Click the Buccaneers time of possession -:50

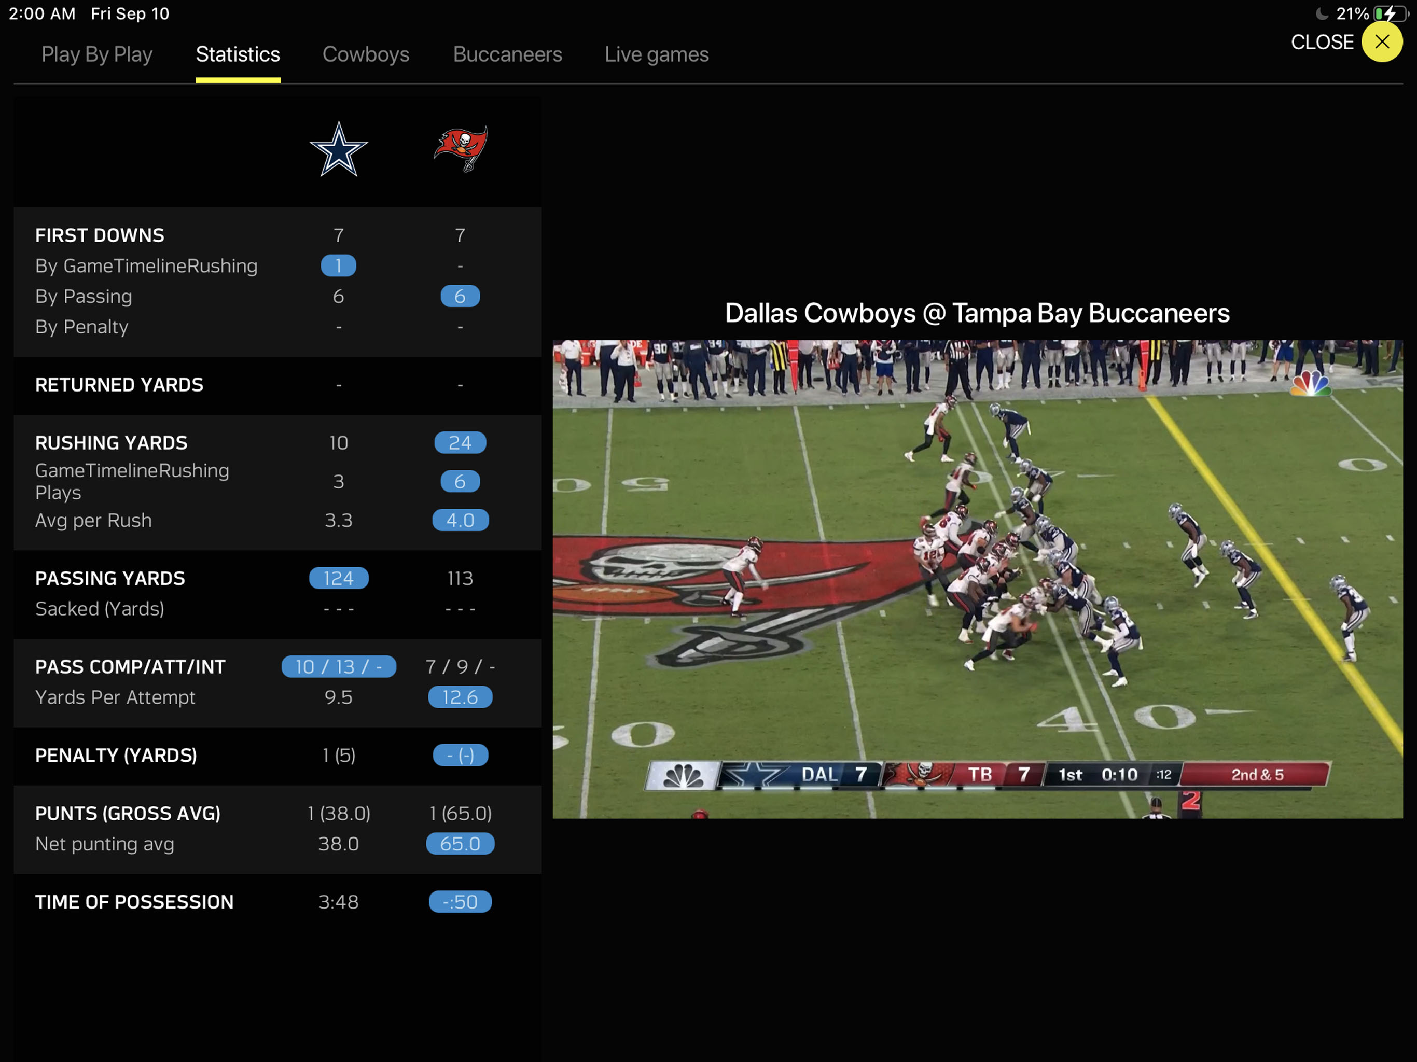[x=460, y=902]
